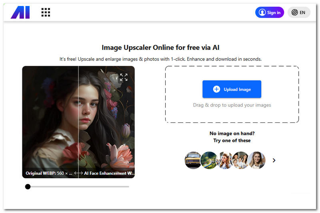320x213 pixels.
Task: Click the comparison divider arrows handle
Action: click(78, 174)
